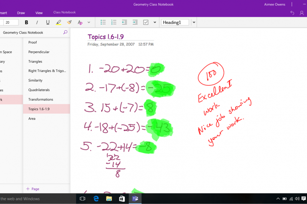Click the Topics 1.6-1.9 page title
Viewport: 307px width, 204px height.
point(106,37)
